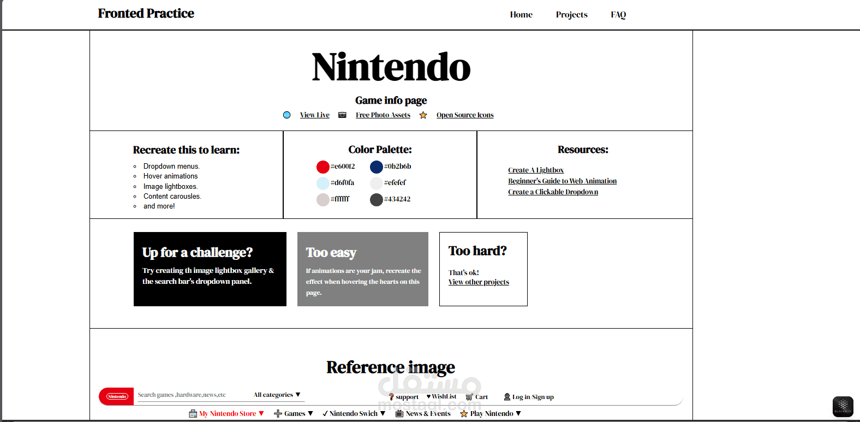860x422 pixels.
Task: Click the Blackbox extension icon at the bottom corner
Action: (843, 407)
